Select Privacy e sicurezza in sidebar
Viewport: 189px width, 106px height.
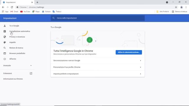[x=17, y=37]
